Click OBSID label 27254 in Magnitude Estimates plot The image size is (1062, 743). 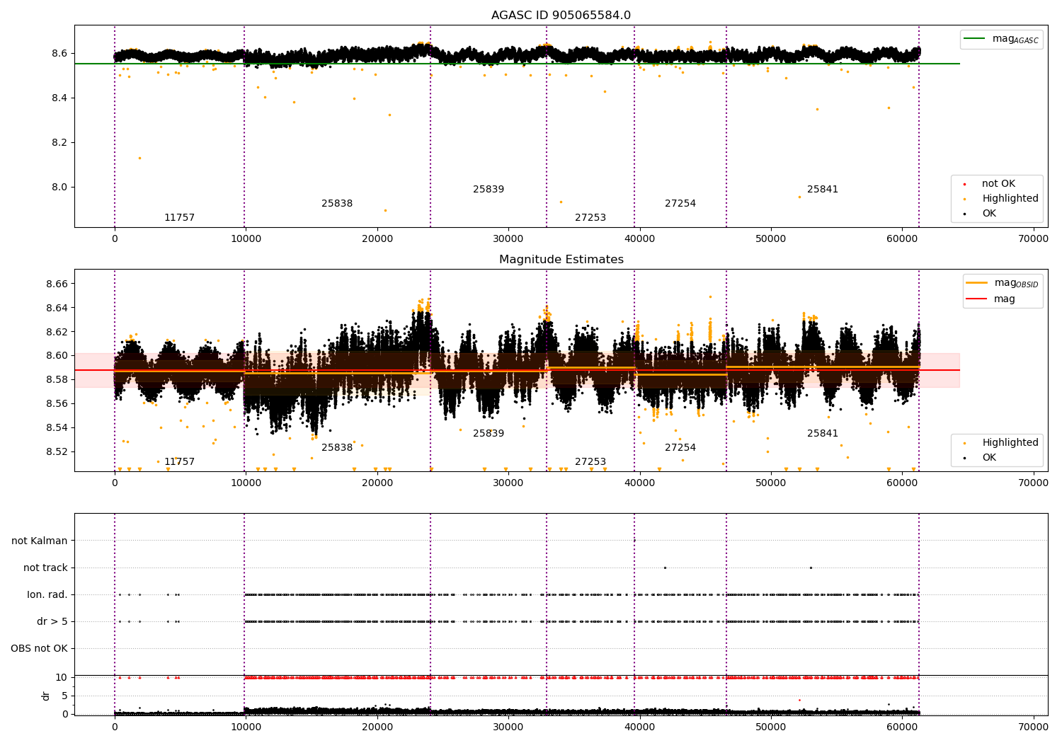680,448
